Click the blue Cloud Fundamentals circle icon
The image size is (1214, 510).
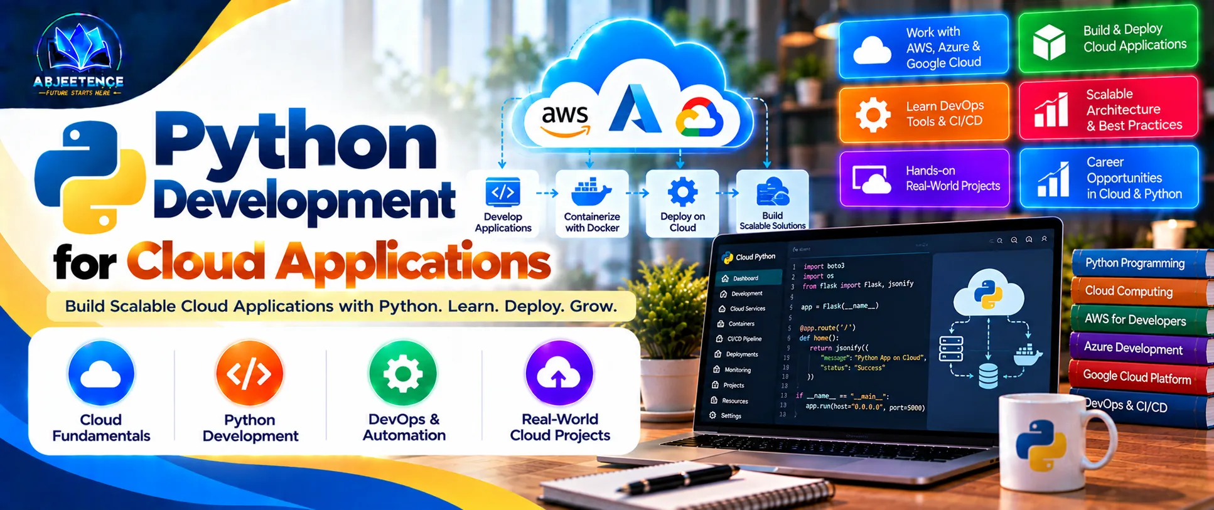101,373
